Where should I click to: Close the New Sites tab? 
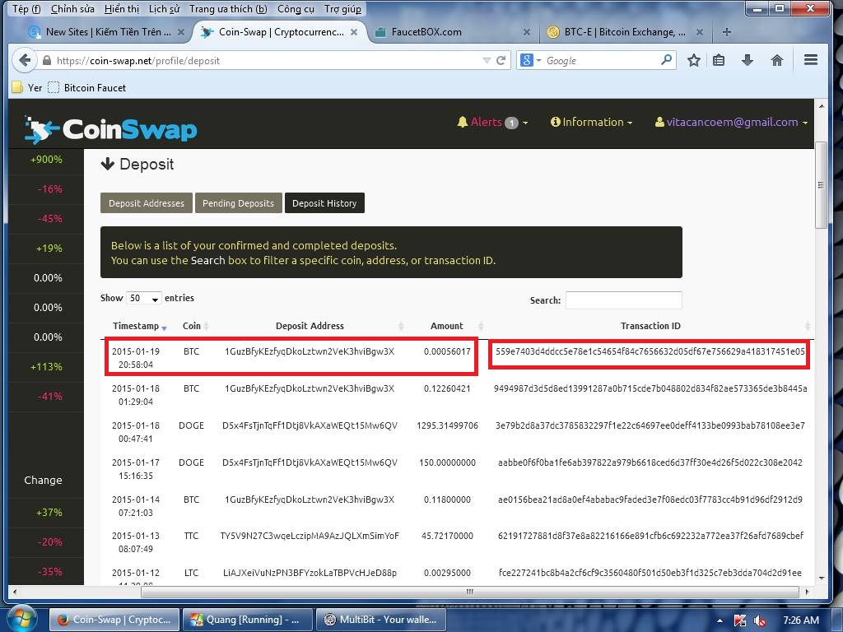(181, 32)
